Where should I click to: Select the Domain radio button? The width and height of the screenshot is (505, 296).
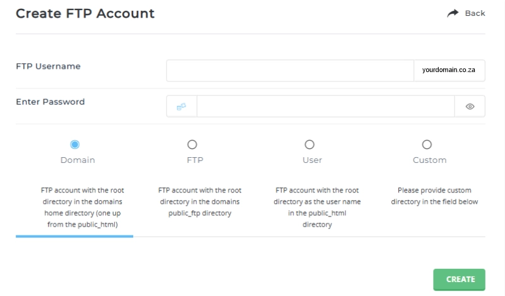(74, 145)
